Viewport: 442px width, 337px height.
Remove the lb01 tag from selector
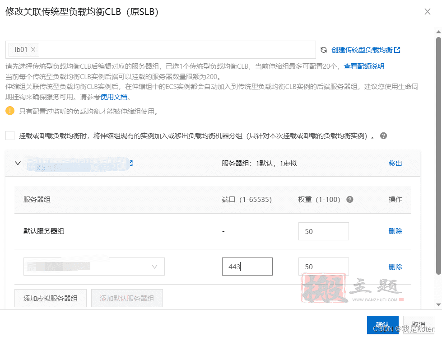pos(33,50)
